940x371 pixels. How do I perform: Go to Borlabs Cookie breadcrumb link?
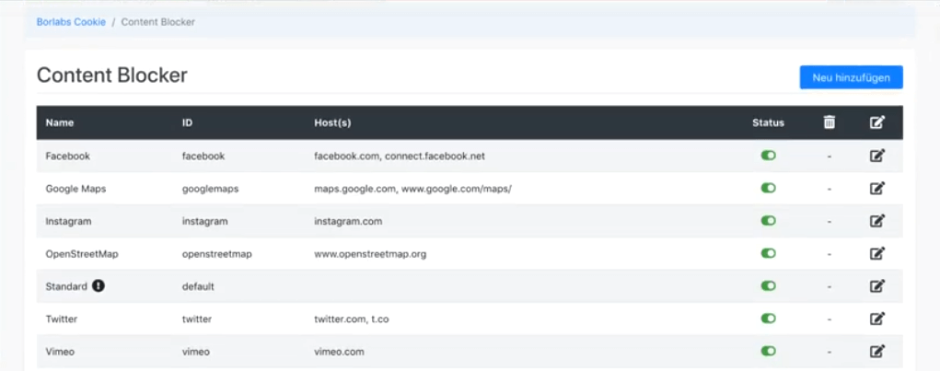point(71,22)
